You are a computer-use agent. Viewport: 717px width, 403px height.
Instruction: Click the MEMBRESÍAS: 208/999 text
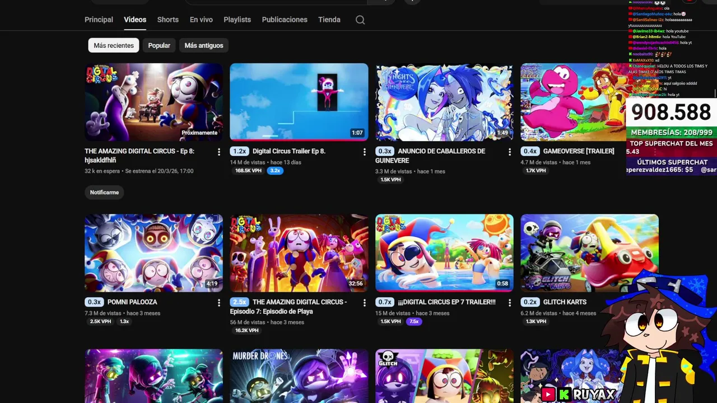[x=672, y=133]
